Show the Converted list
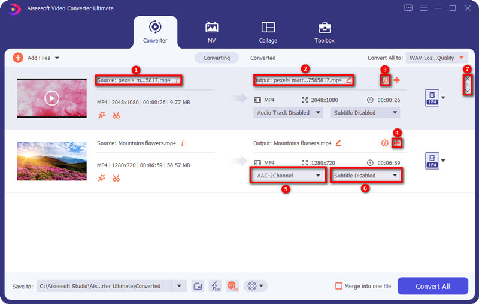Screen dimensions: 479x304 pos(263,58)
